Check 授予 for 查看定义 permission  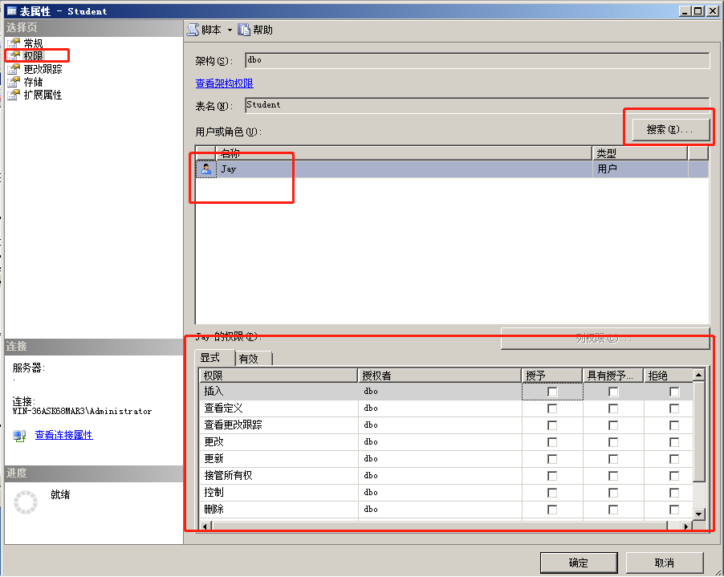pyautogui.click(x=552, y=408)
